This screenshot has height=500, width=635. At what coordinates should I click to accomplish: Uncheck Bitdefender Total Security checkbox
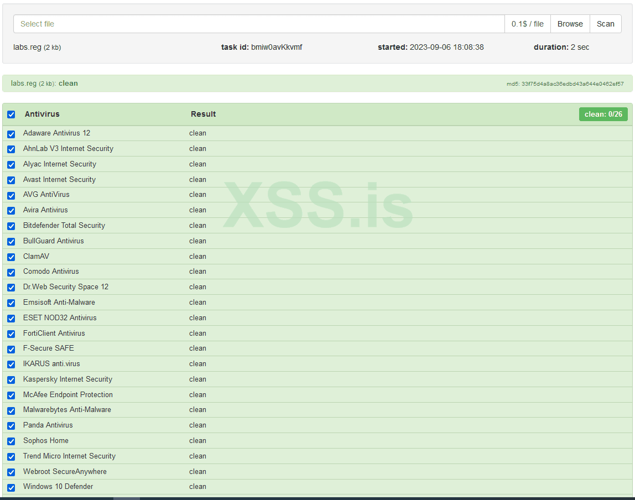pyautogui.click(x=11, y=226)
